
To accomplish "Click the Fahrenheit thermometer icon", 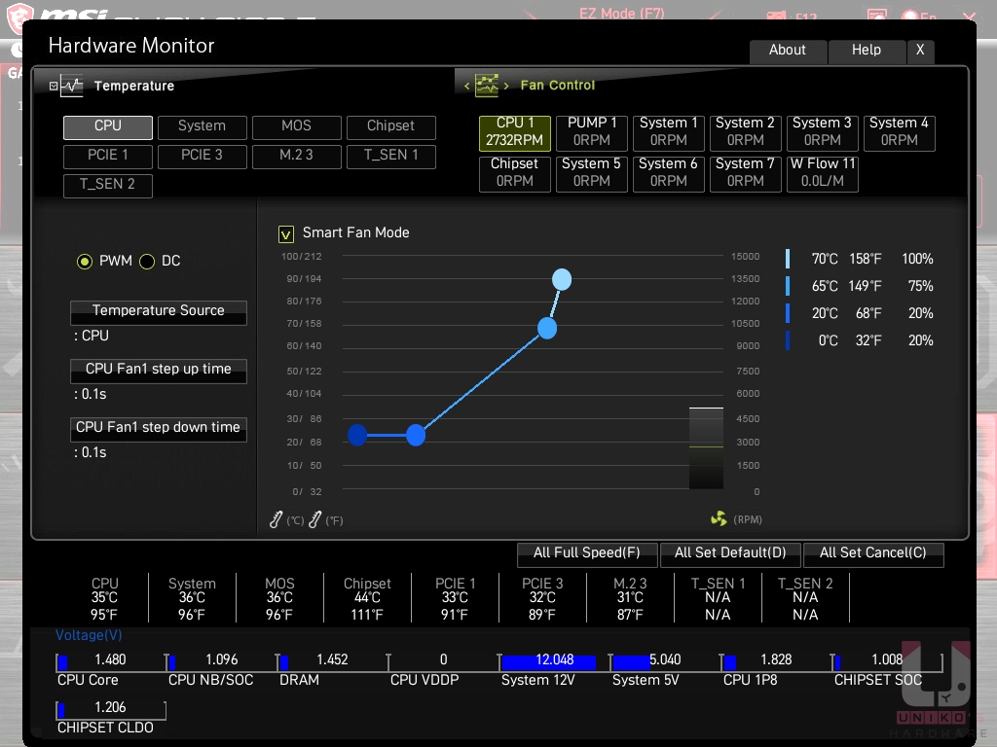I will point(314,520).
